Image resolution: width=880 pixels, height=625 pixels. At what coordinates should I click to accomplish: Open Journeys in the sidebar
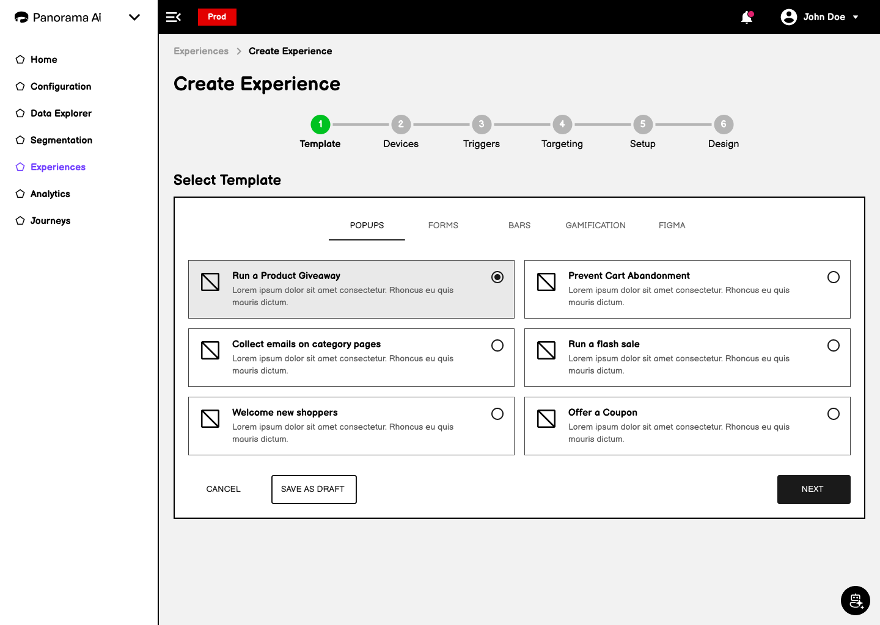51,220
